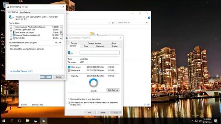The image size is (221, 124).
Task: Open the address bar history dropdown
Action: 109,23
